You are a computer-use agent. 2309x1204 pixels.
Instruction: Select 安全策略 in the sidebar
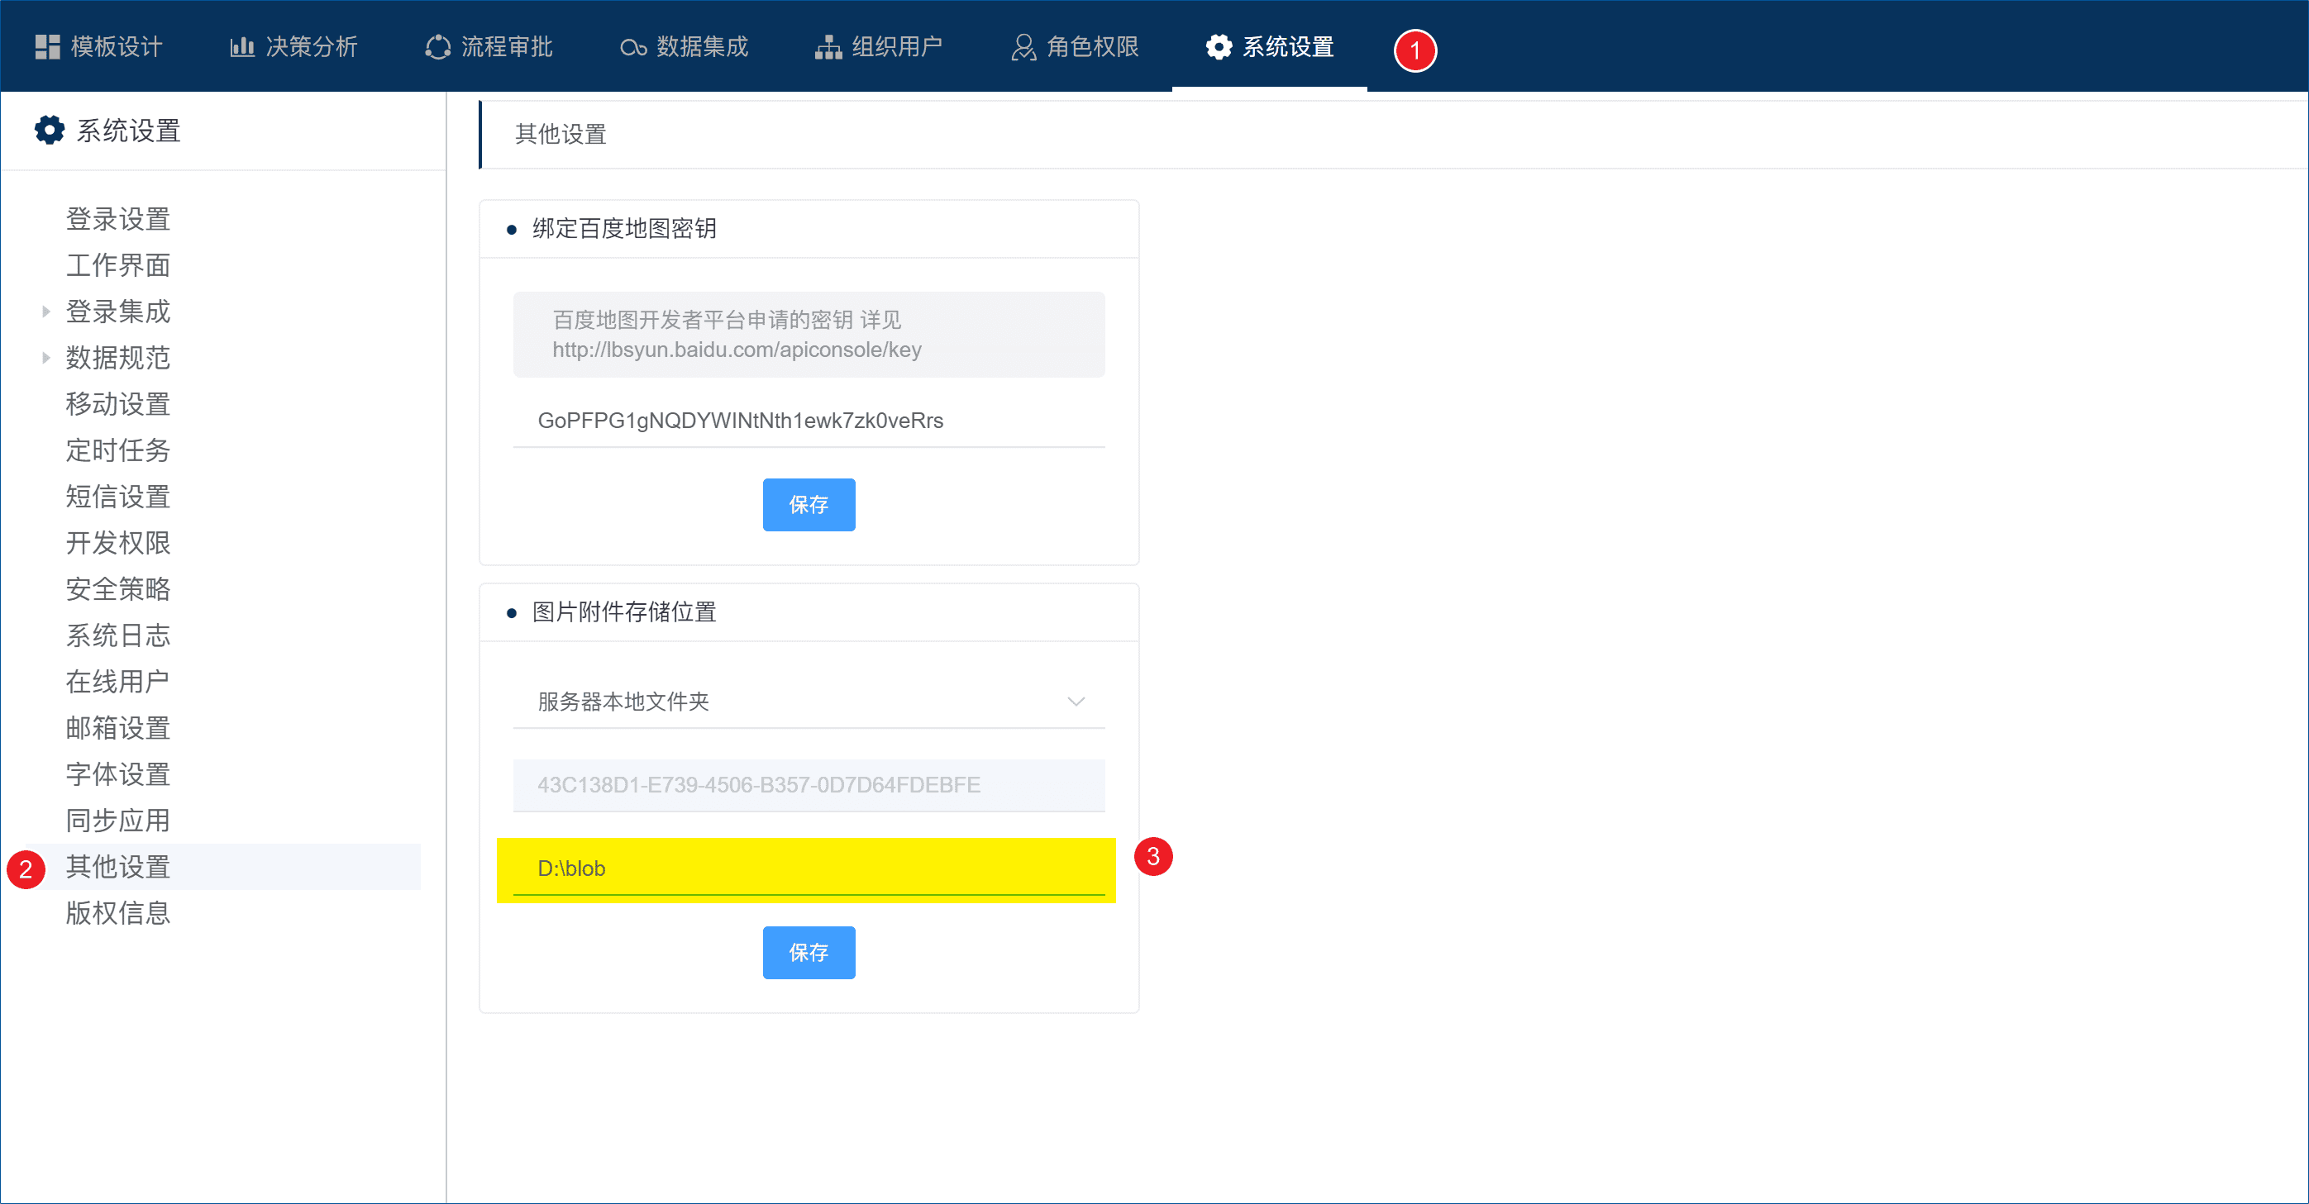(x=118, y=589)
